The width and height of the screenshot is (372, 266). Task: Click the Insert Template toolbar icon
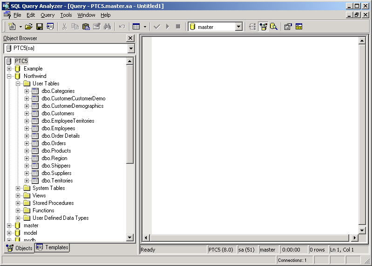click(x=50, y=27)
